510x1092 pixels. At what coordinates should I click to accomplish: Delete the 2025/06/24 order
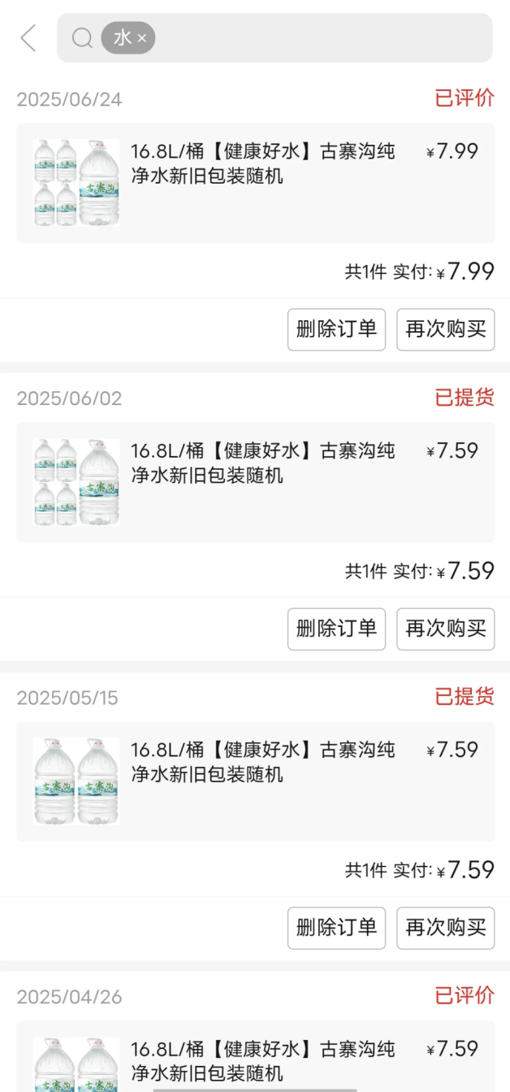336,329
